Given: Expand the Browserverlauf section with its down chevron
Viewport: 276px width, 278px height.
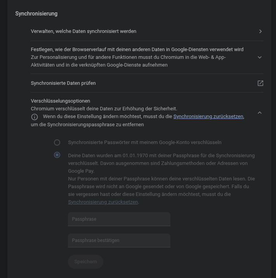Looking at the screenshot, I should (x=260, y=57).
